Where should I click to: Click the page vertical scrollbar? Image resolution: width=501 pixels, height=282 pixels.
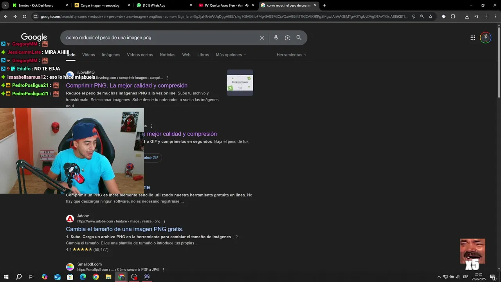point(499,63)
